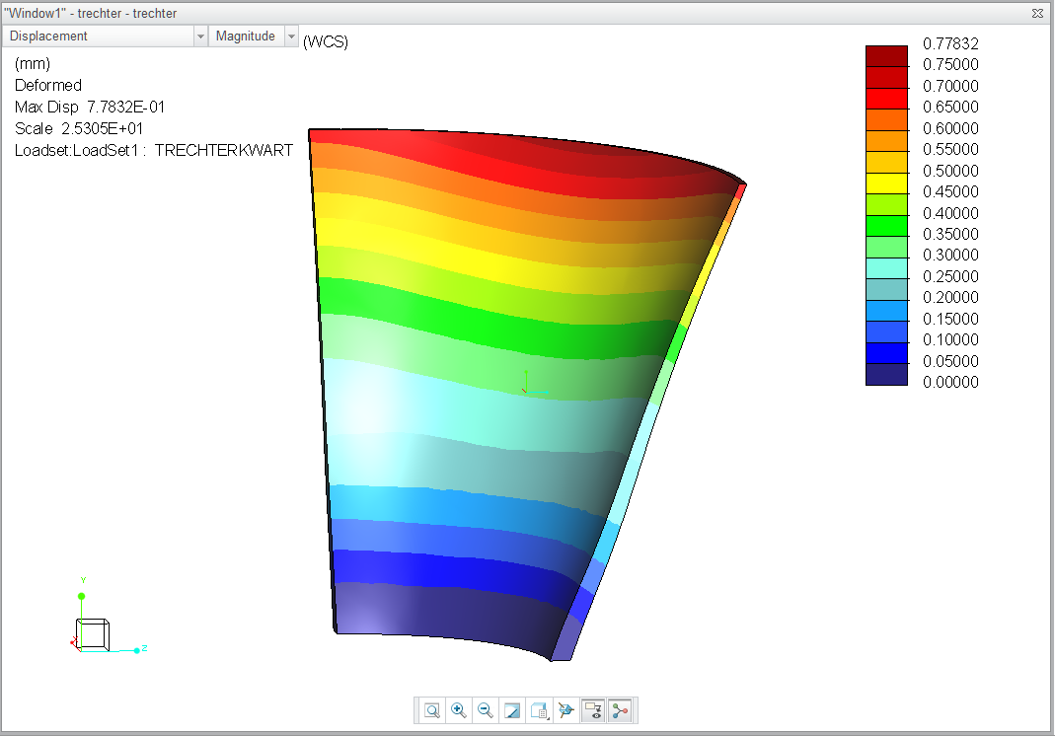Click the legend value 0.25000
1055x736 pixels.
pos(950,276)
